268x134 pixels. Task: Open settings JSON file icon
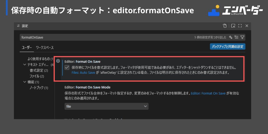[224, 26]
